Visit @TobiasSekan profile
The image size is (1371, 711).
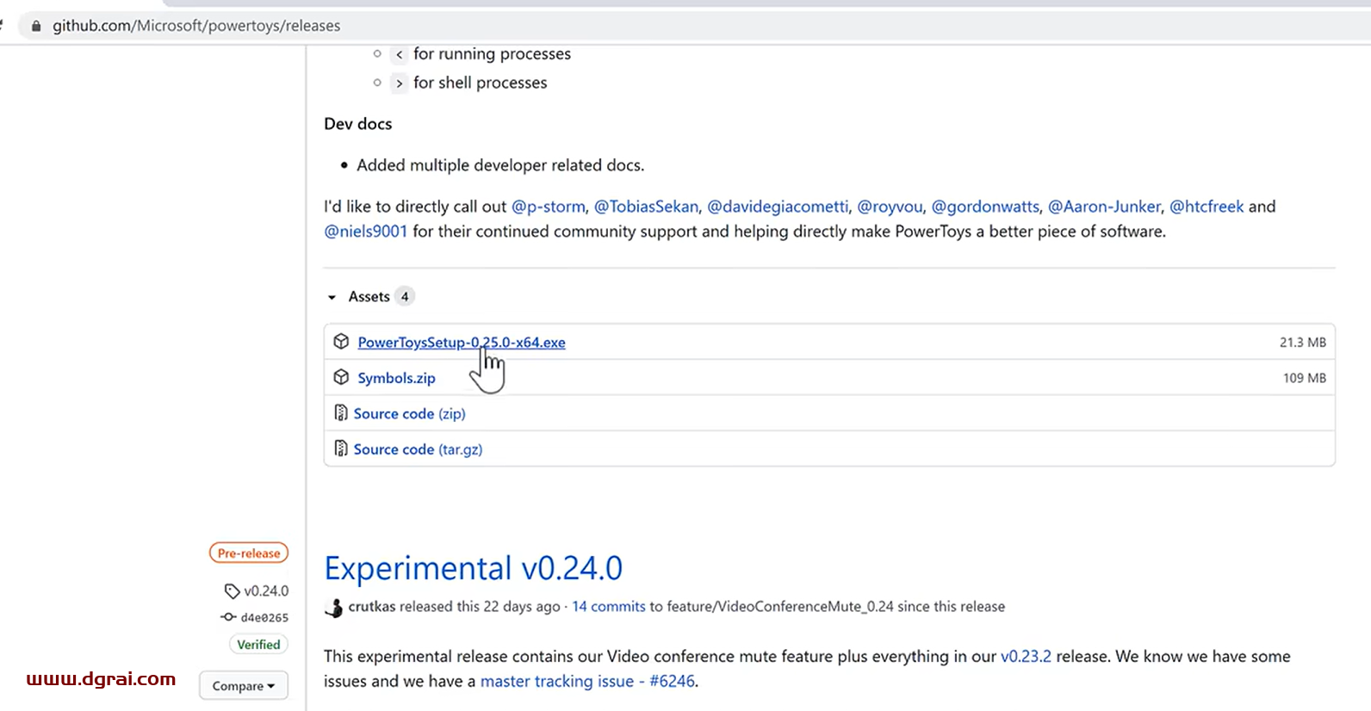coord(646,207)
